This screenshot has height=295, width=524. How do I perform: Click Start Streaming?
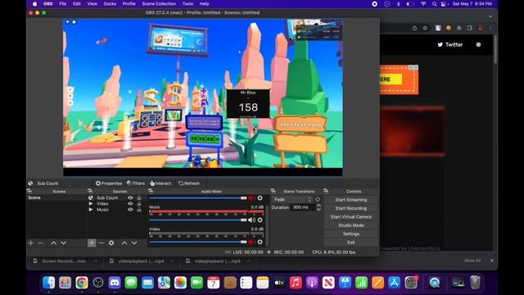point(351,200)
